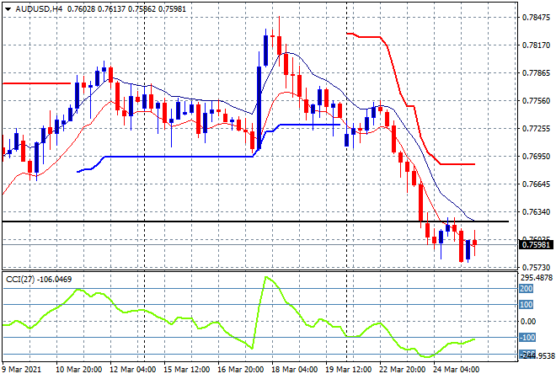Click the 9 Mar 2021 date label

coord(22,370)
